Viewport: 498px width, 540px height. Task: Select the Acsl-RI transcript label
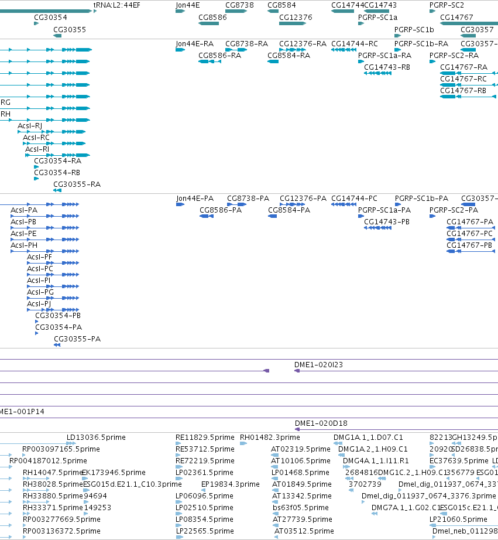(37, 149)
